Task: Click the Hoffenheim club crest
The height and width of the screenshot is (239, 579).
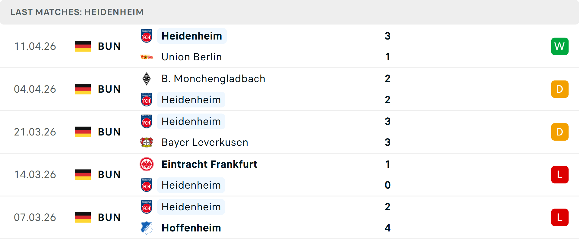Action: click(147, 228)
